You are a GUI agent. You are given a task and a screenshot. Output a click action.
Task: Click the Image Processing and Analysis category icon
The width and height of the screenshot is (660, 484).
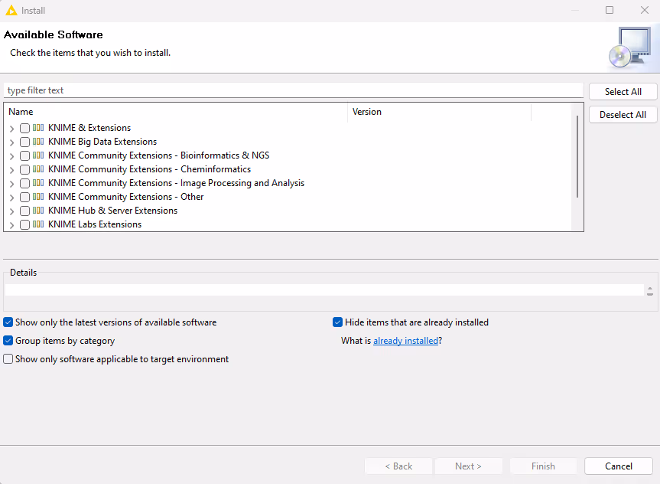[x=38, y=183]
